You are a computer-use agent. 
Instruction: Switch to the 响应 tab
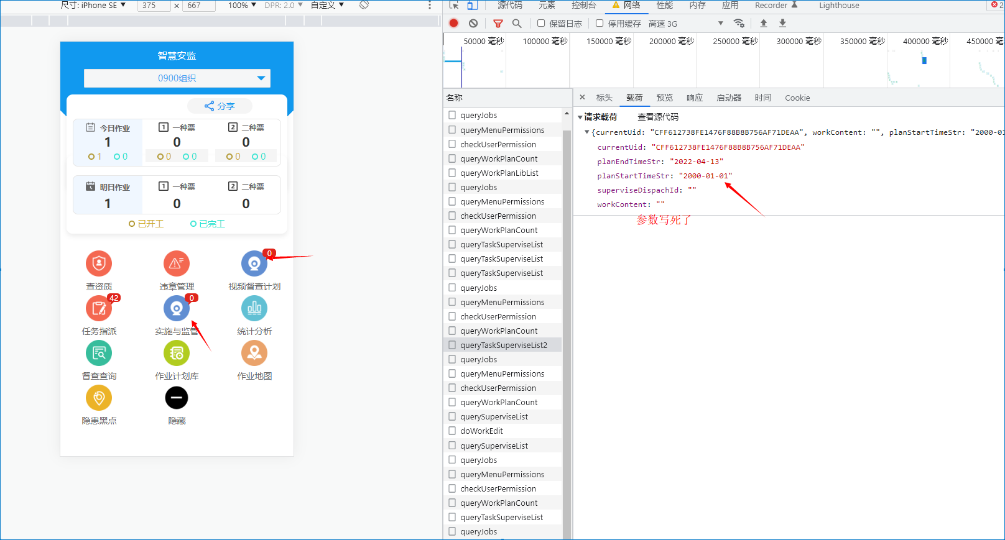point(695,98)
